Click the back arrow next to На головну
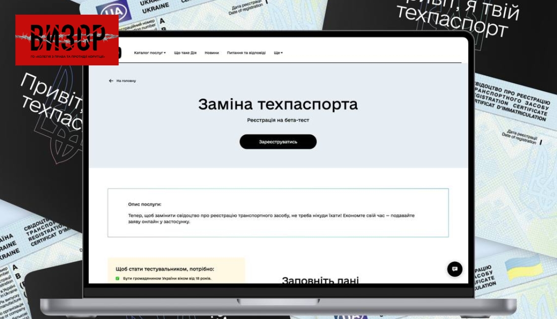 [x=111, y=81]
